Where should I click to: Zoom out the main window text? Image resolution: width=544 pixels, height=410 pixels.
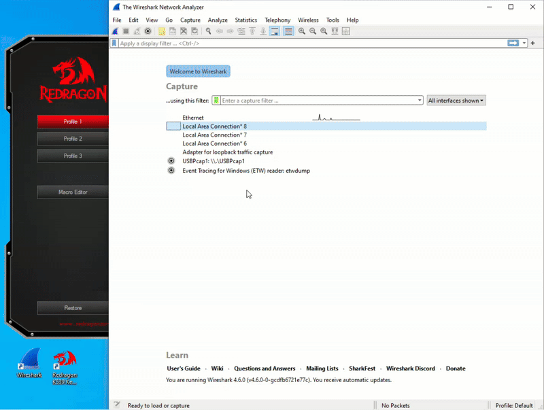point(313,31)
